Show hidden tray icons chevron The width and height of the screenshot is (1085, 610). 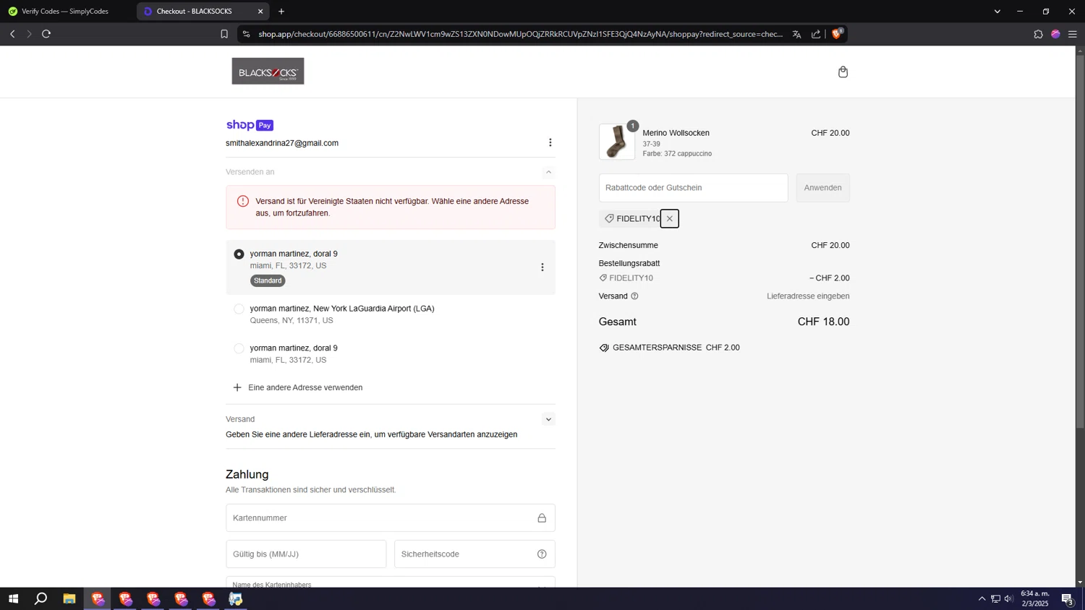(982, 598)
